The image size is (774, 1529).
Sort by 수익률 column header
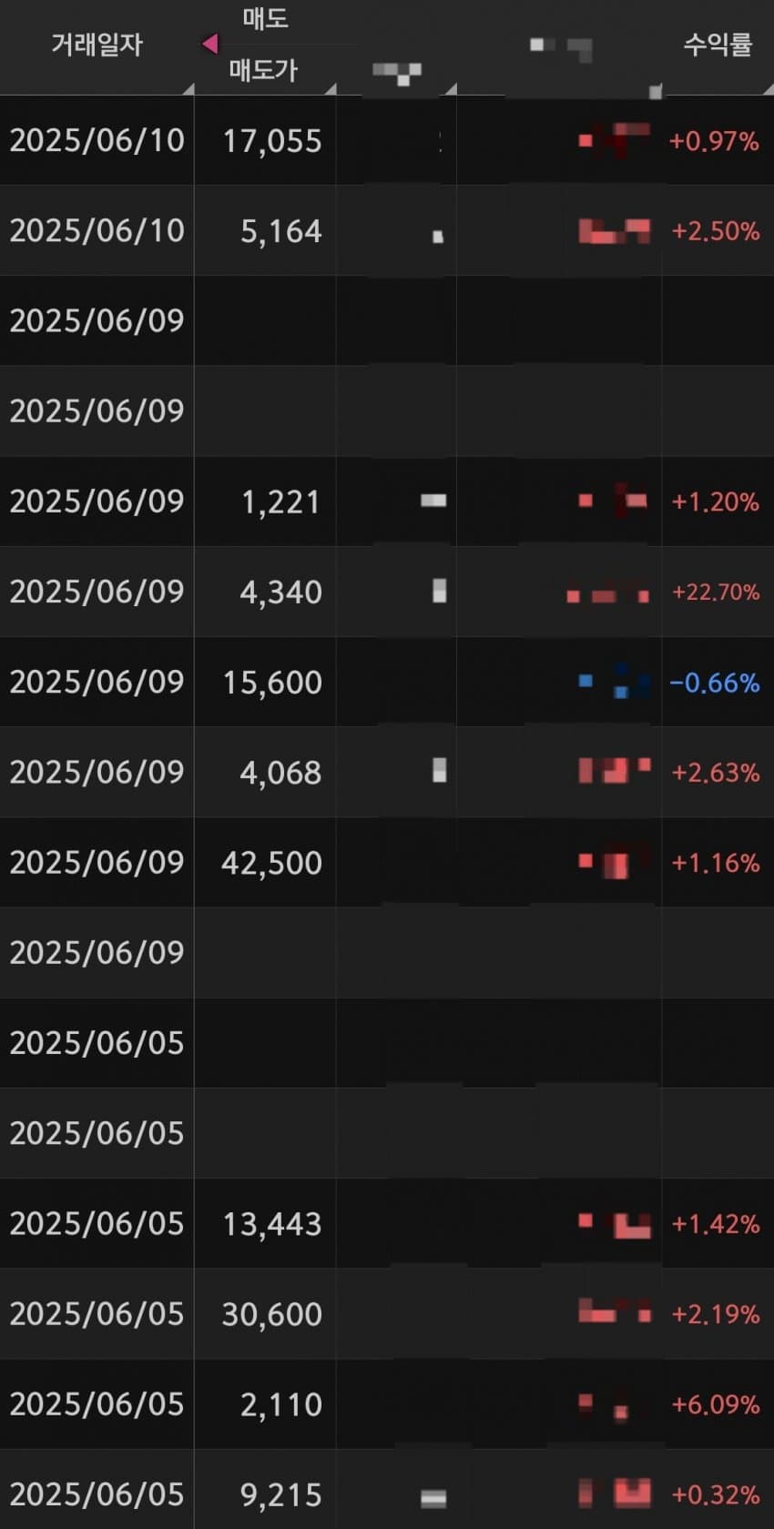pos(718,45)
